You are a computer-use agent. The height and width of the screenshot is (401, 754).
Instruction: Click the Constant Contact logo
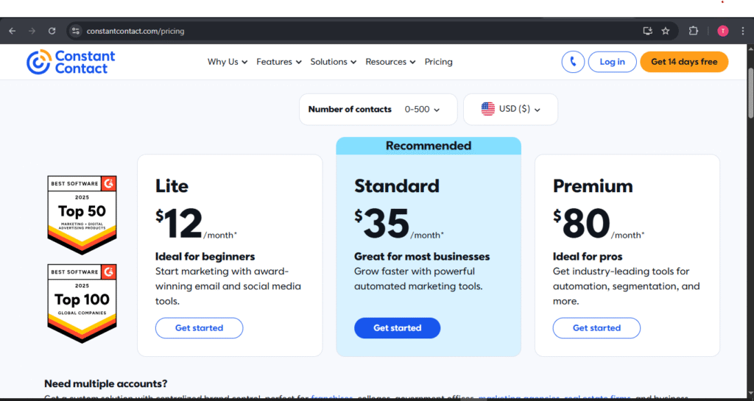(x=71, y=62)
